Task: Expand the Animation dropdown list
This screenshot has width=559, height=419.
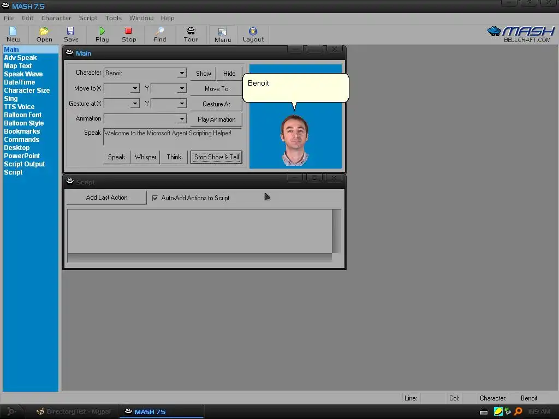Action: (x=182, y=118)
